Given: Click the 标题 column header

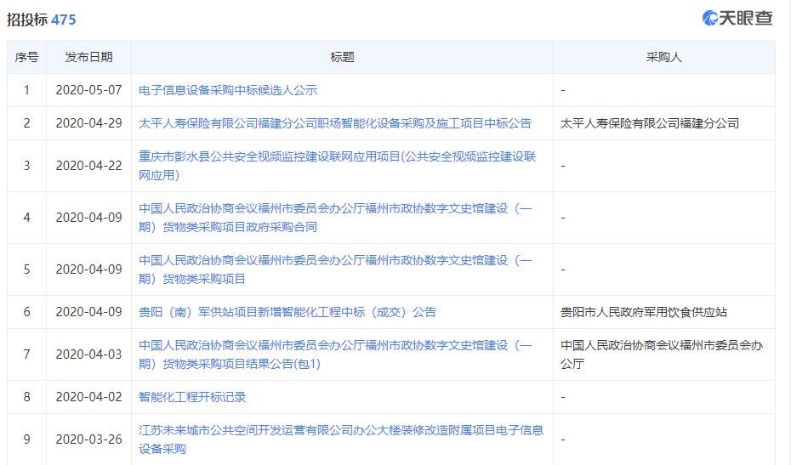Looking at the screenshot, I should pos(342,57).
